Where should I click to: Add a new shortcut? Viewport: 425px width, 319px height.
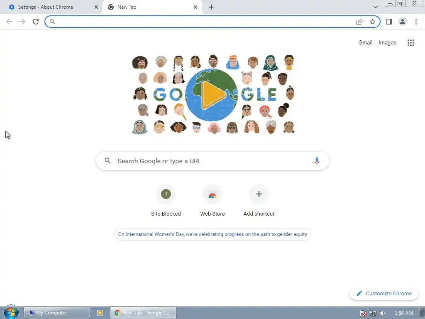pos(259,201)
